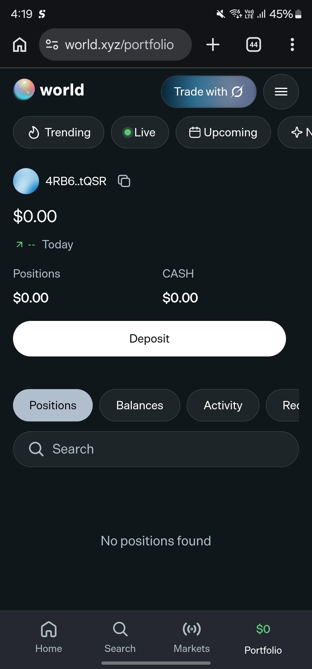Open browser three-dot options menu
This screenshot has width=312, height=669.
292,45
